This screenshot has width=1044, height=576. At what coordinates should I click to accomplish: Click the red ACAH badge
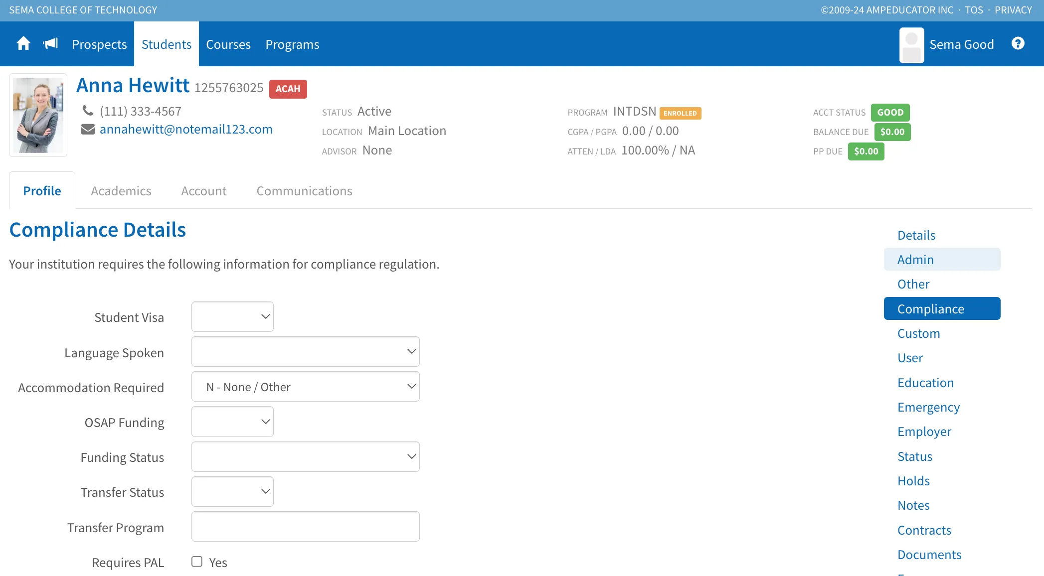click(x=288, y=89)
